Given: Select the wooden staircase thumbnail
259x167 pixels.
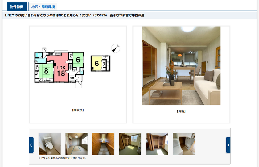Looking at the screenshot, I should pyautogui.click(x=103, y=144).
